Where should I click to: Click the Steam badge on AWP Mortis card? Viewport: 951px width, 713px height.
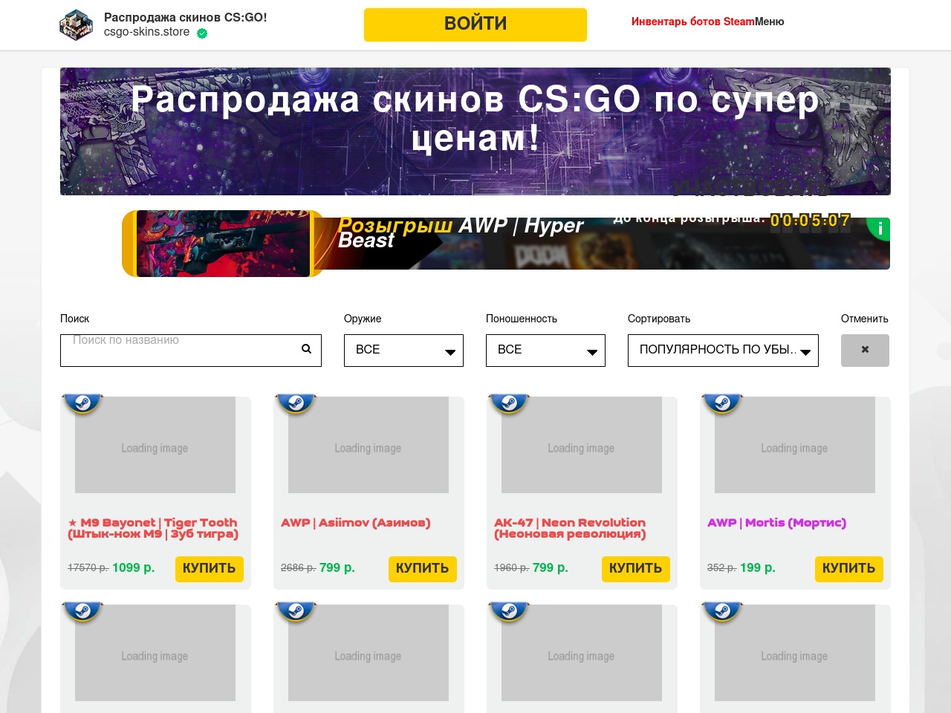[x=722, y=404]
